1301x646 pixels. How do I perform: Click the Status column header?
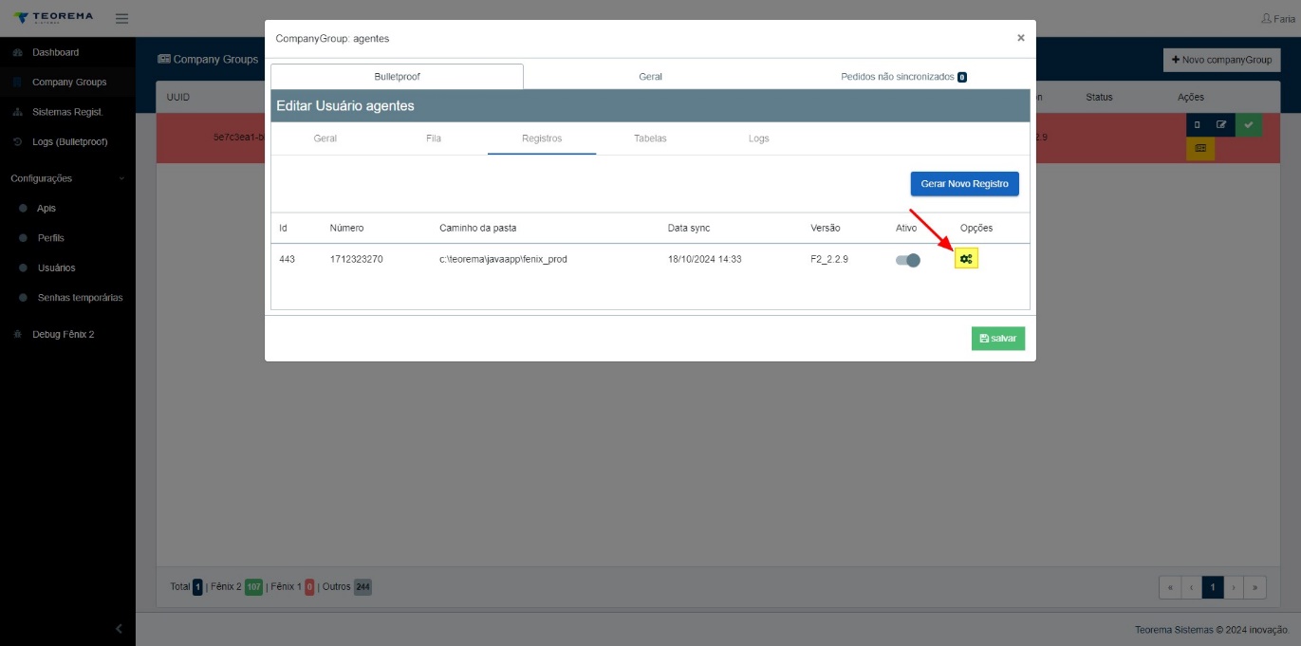tap(1099, 97)
